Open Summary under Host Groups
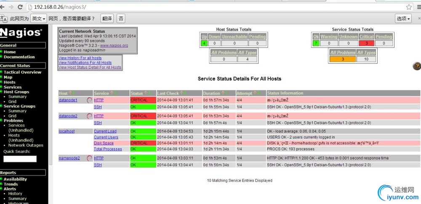 pyautogui.click(x=17, y=97)
